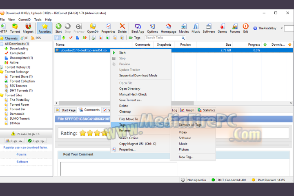Image resolution: width=294 pixels, height=196 pixels.
Task: Click into the comment text box
Action: pos(119,169)
